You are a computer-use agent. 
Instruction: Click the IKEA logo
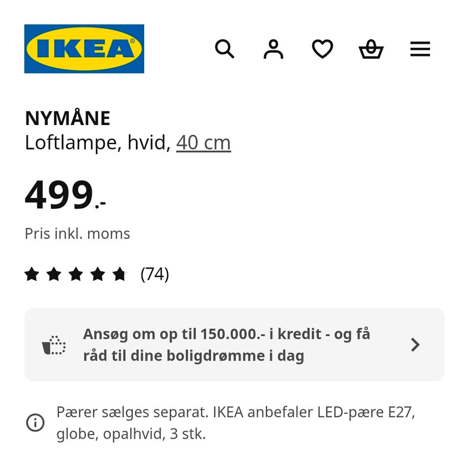click(84, 49)
